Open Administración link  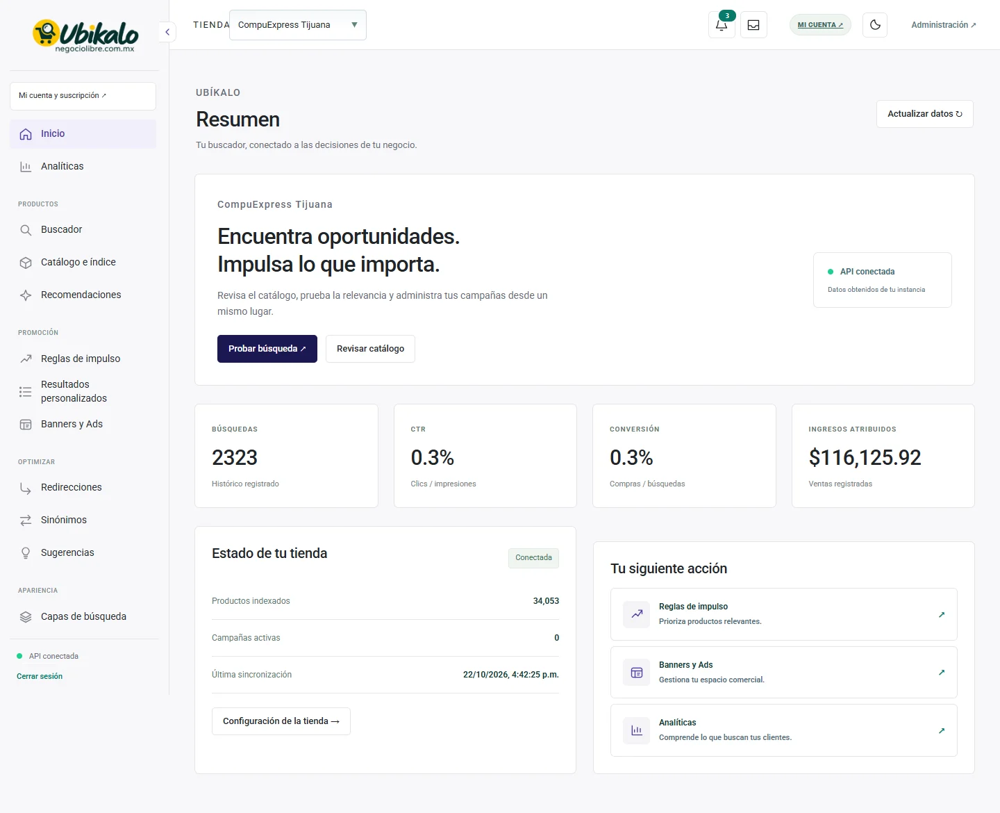944,25
